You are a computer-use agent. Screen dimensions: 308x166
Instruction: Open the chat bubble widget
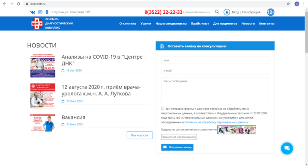coord(287,148)
